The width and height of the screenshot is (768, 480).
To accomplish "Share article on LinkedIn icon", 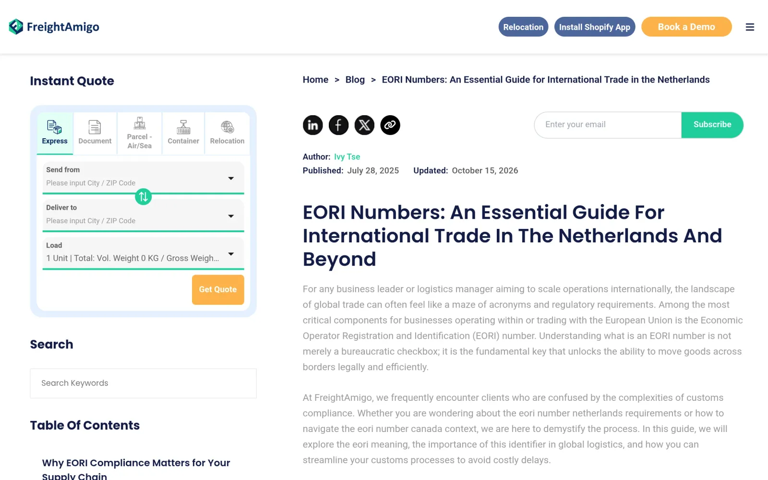I will [312, 125].
